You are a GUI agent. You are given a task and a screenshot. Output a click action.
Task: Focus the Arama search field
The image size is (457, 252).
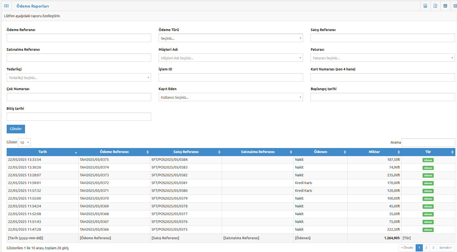[428, 142]
